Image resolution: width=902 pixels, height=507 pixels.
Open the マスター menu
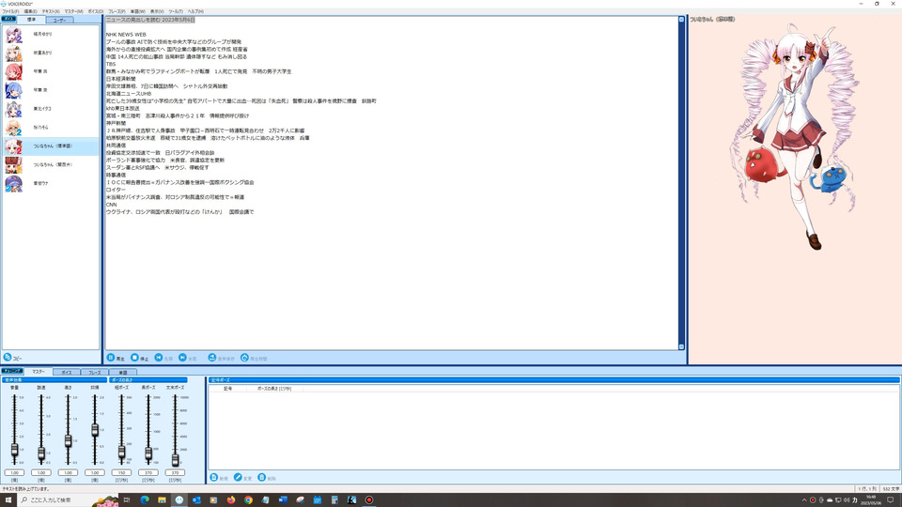click(73, 11)
